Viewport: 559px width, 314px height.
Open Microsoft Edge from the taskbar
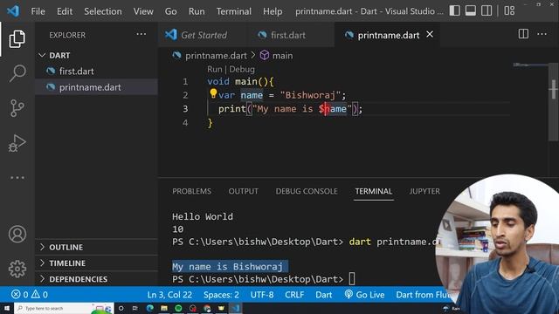tap(149, 308)
